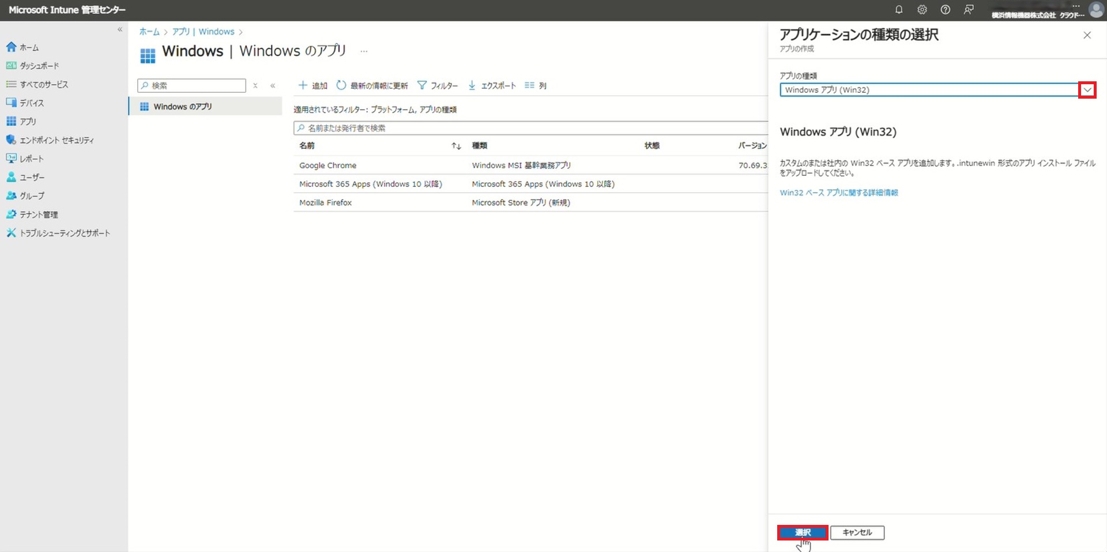Open the フィルター filter button
The width and height of the screenshot is (1107, 552).
point(438,85)
